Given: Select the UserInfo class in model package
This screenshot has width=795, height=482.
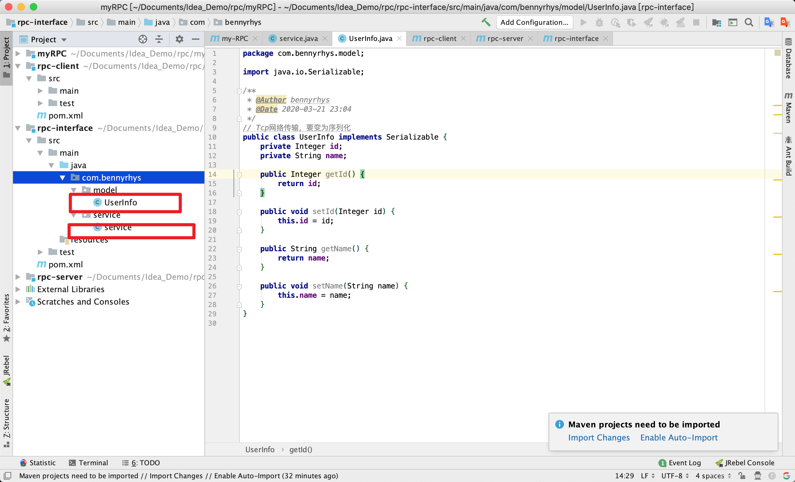Looking at the screenshot, I should [x=121, y=202].
